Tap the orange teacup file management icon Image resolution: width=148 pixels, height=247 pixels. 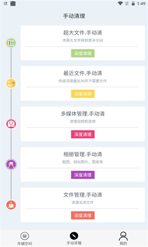[x=11, y=205]
